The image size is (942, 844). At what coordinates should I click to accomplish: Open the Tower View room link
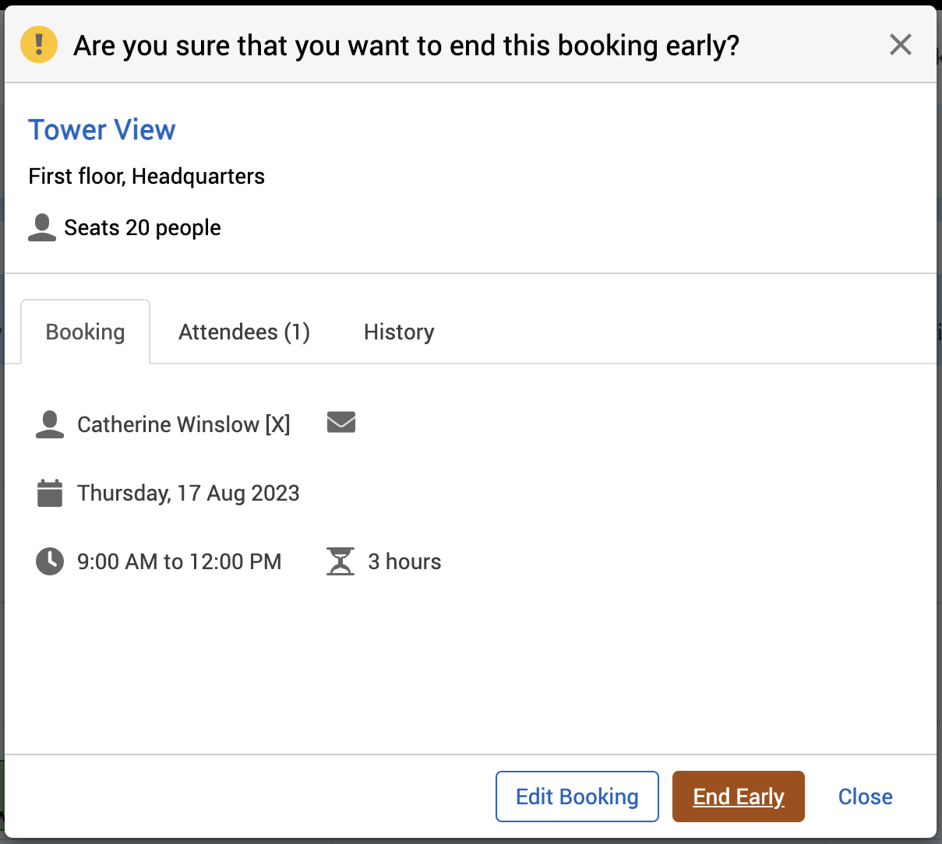[102, 130]
